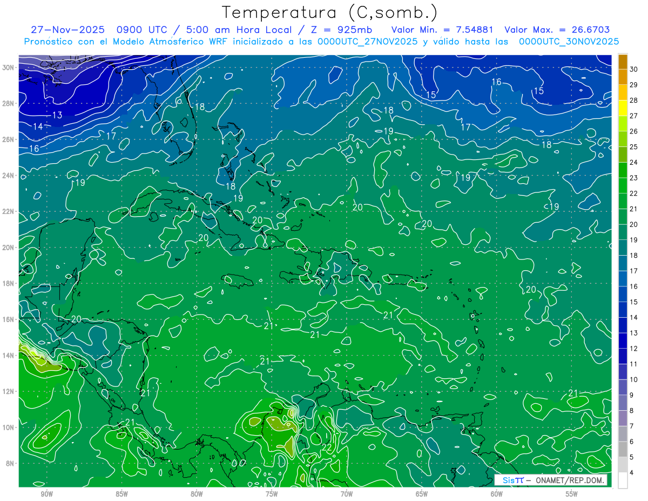Click the "30" value on the color legend
The image size is (648, 501).
[x=634, y=69]
